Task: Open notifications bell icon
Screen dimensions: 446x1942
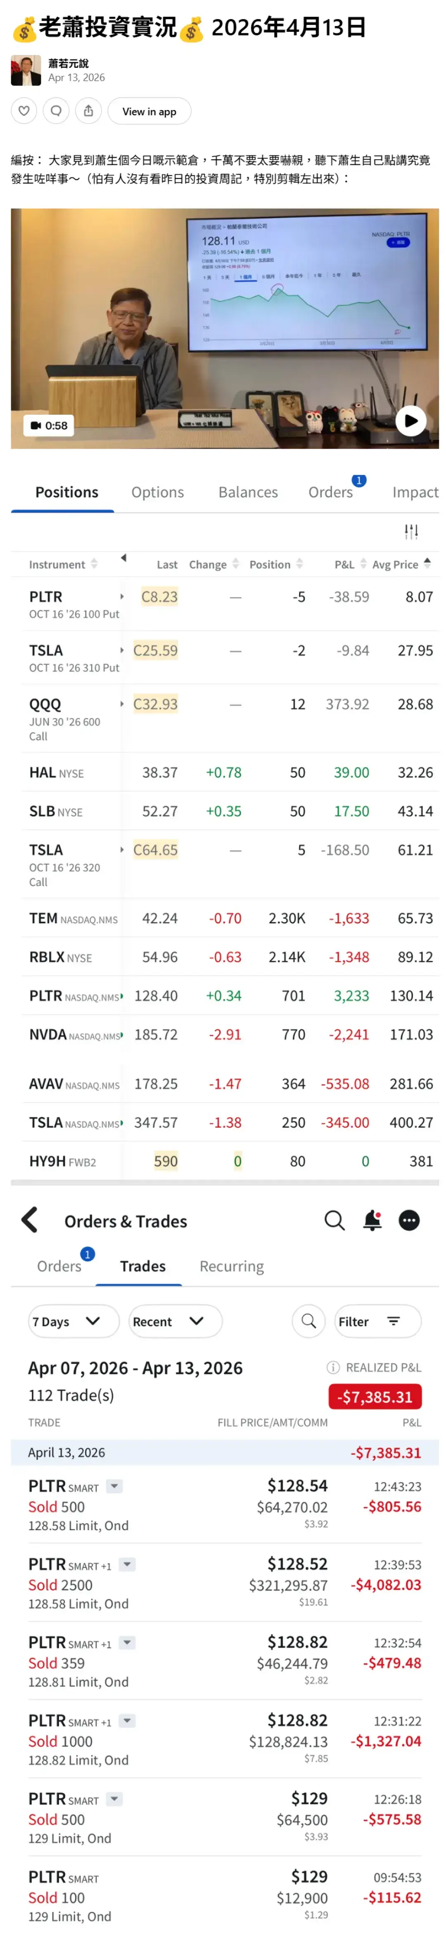Action: click(x=372, y=1220)
